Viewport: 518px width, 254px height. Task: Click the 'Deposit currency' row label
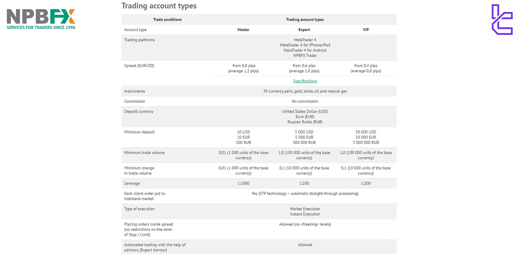pos(139,111)
